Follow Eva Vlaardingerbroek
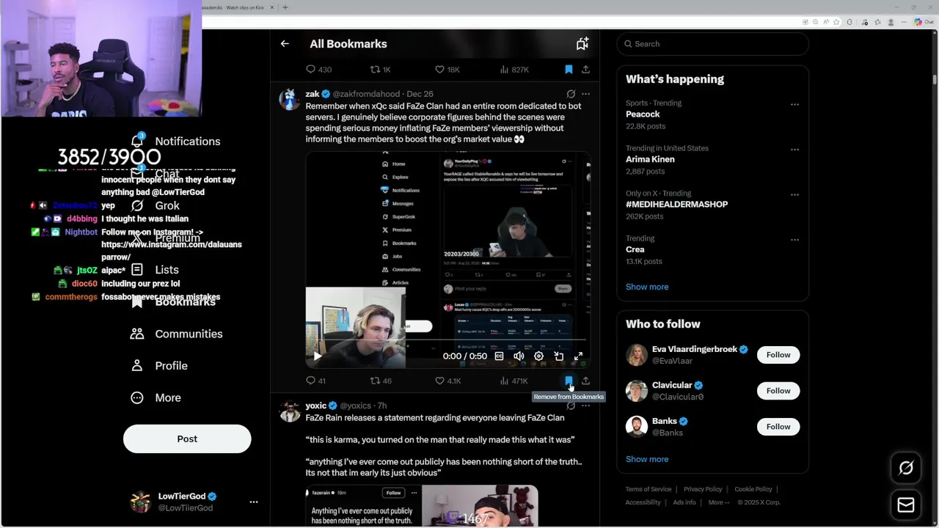The width and height of the screenshot is (939, 528). 778,355
